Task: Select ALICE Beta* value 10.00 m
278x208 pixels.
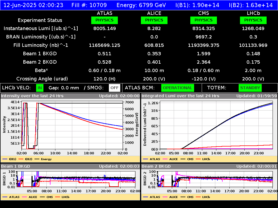Action: pos(154,70)
